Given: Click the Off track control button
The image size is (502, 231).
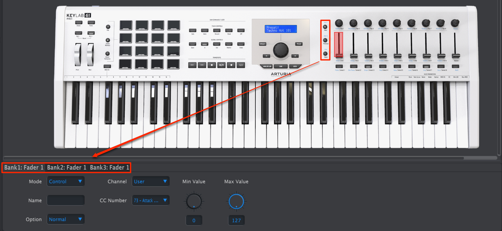Looking at the screenshot, I should (x=241, y=31).
